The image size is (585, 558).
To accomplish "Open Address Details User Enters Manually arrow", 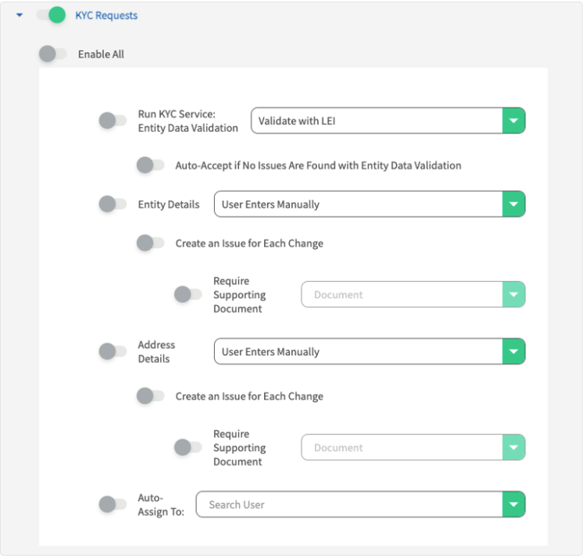I will coord(514,351).
